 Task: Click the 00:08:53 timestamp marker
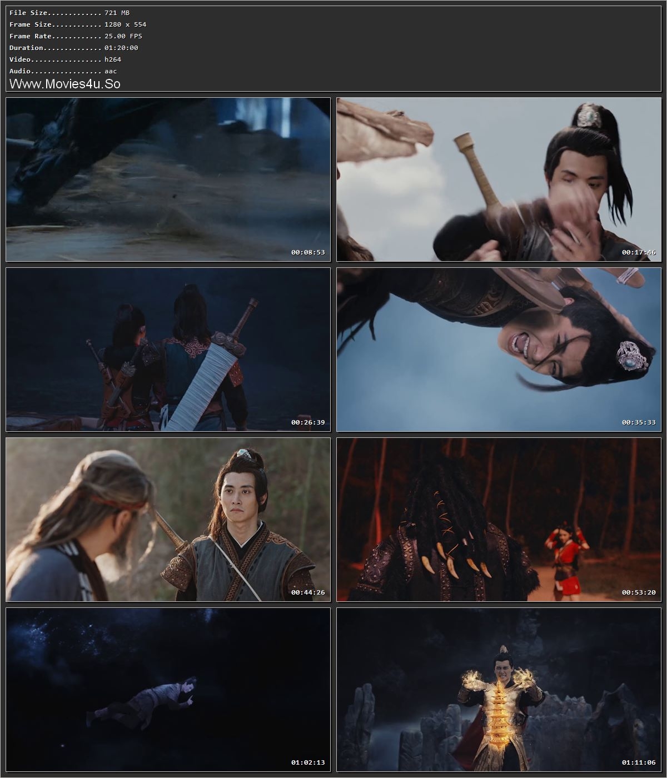point(307,252)
